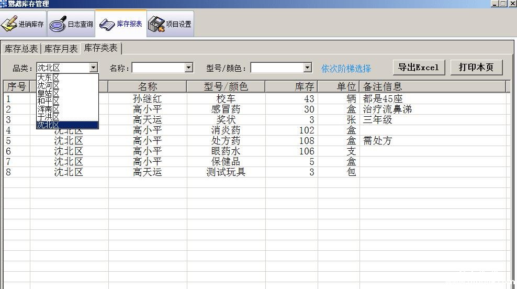Expand the 型号/颜色 dropdown arrow
The width and height of the screenshot is (517, 289).
click(307, 68)
